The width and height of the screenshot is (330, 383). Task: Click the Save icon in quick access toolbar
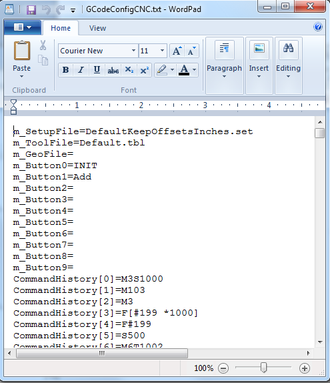pyautogui.click(x=31, y=10)
